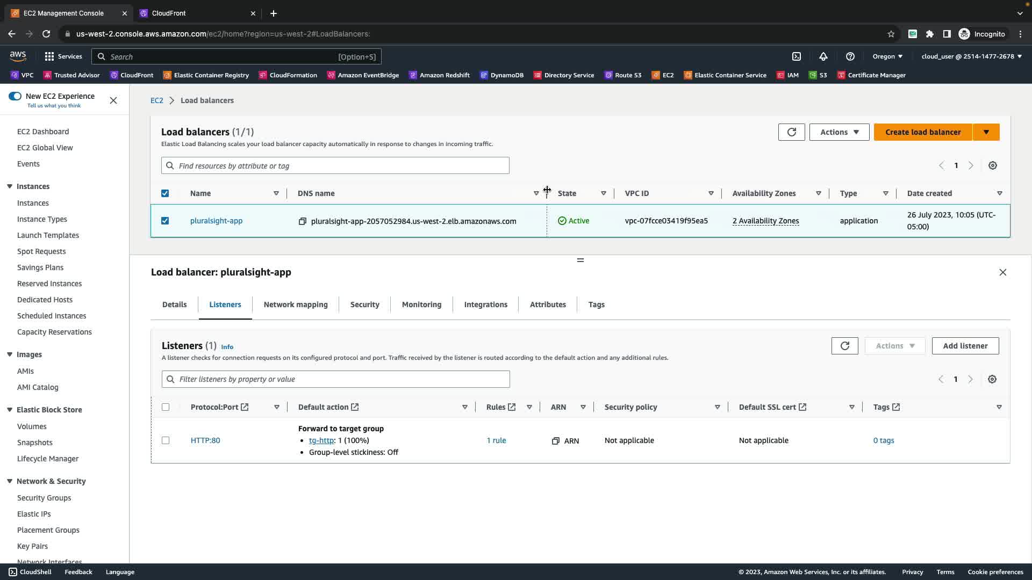This screenshot has width=1032, height=580.
Task: Open the help question mark icon
Action: click(x=850, y=56)
